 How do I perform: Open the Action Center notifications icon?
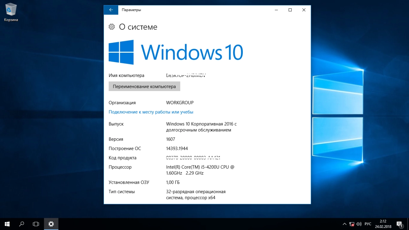(399, 224)
